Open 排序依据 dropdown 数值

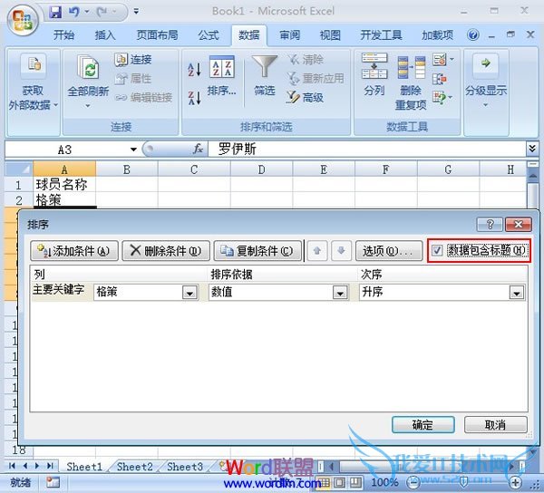pos(340,292)
